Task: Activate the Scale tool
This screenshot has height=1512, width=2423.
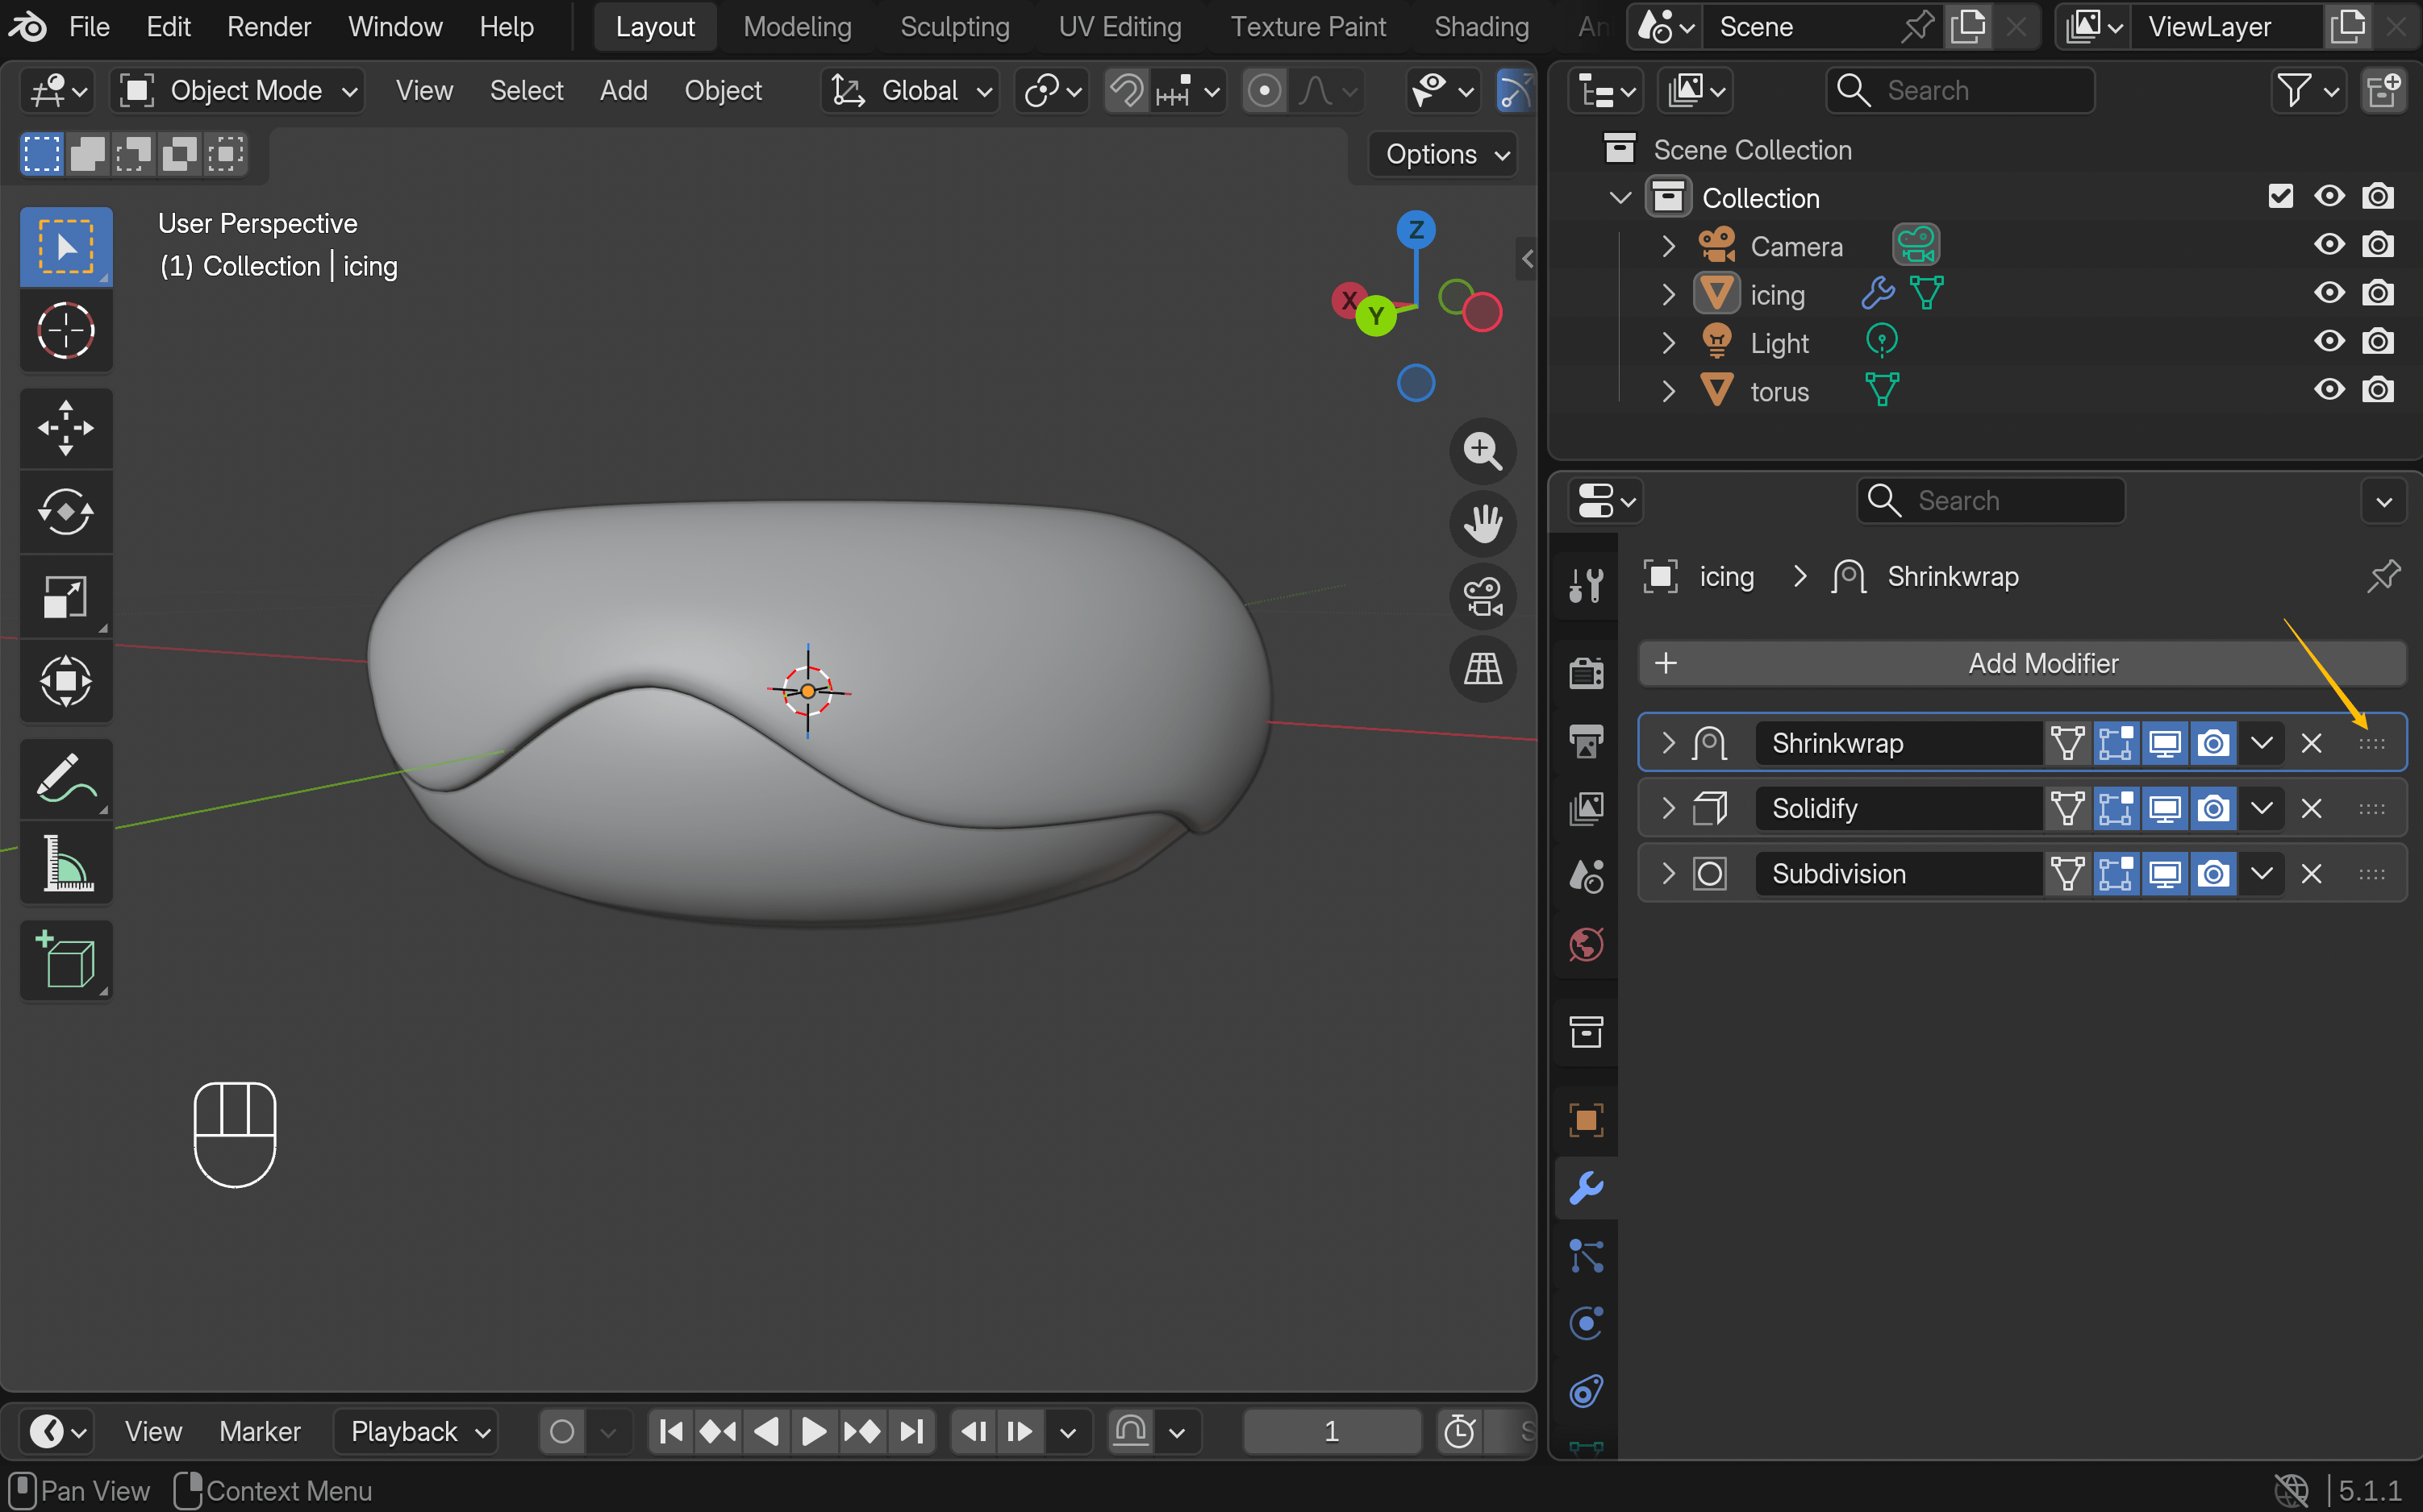Action: coord(66,597)
